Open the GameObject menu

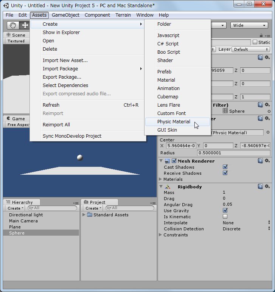pyautogui.click(x=65, y=15)
